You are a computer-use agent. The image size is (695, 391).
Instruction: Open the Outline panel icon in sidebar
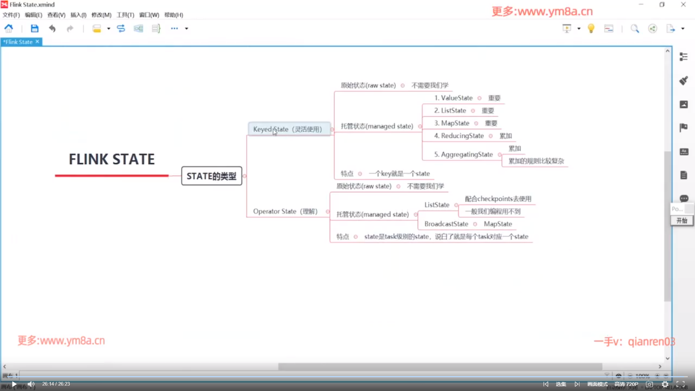tap(683, 57)
